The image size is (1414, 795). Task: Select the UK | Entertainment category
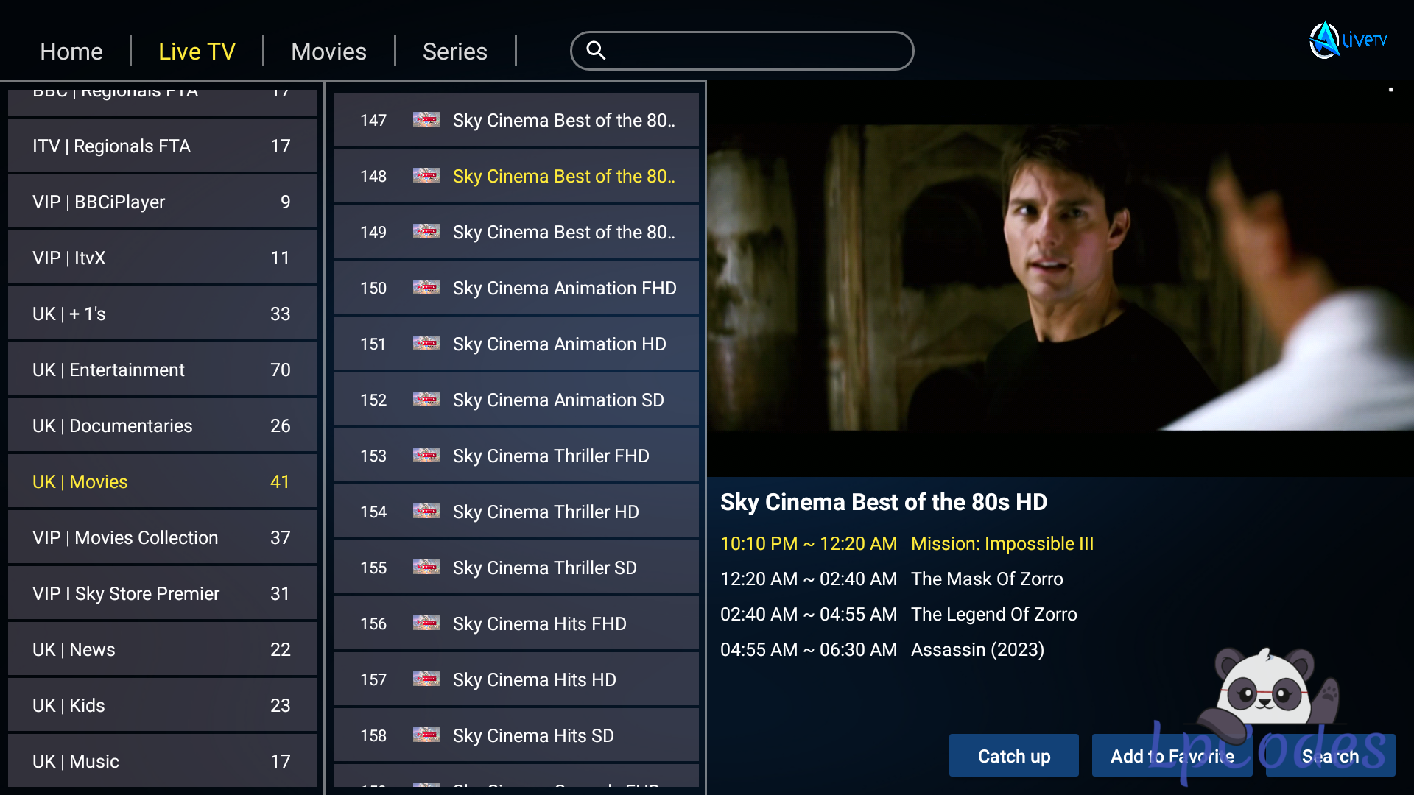coord(162,370)
